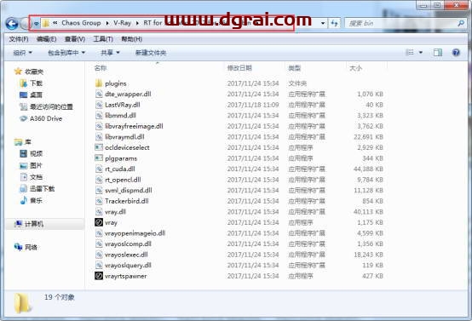The image size is (472, 321).
Task: Open the Organize dropdown menu
Action: tap(22, 53)
